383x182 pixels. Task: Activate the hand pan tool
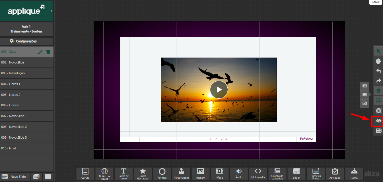pyautogui.click(x=378, y=61)
